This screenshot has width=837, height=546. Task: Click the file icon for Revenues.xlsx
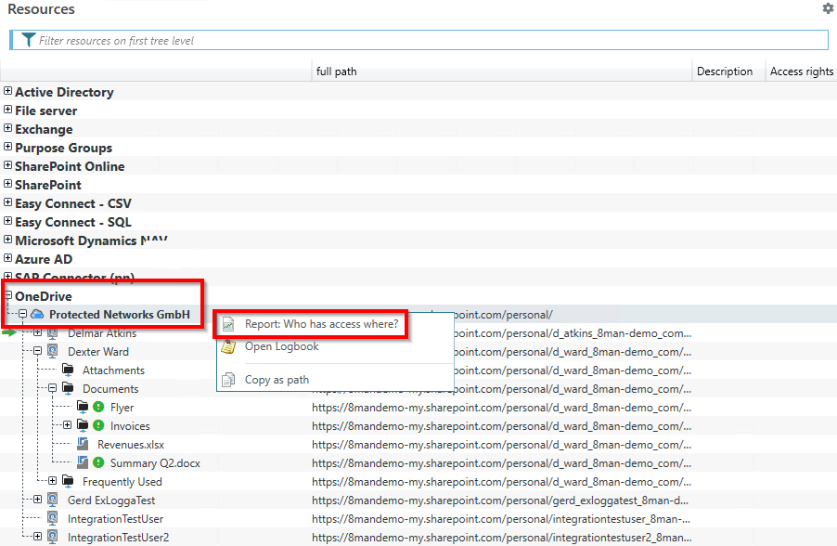(x=83, y=445)
